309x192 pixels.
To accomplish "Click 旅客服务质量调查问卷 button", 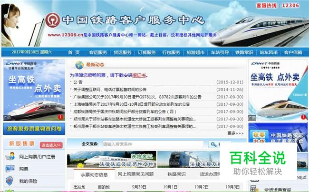I will tap(34, 129).
